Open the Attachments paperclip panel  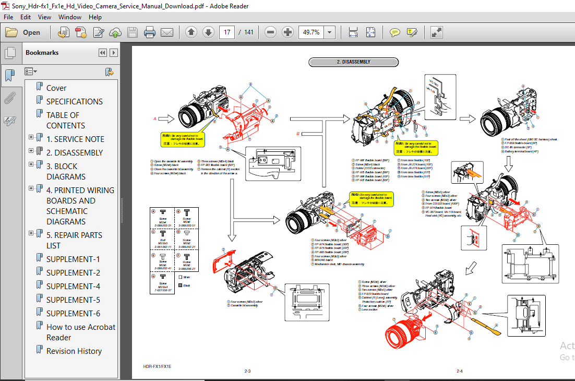[x=10, y=98]
